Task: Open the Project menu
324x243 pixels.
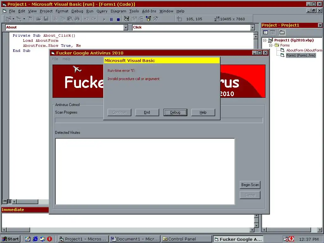Action: tap(46, 11)
